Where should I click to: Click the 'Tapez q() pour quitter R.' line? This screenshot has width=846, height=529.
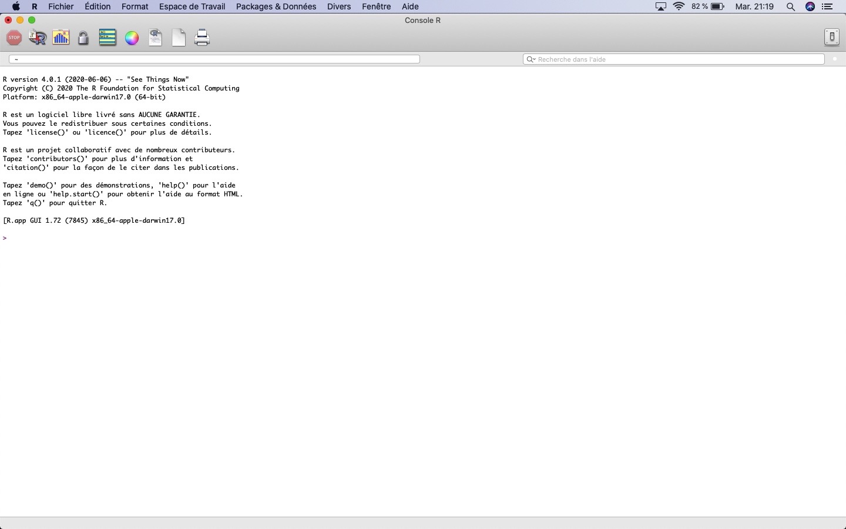pyautogui.click(x=55, y=203)
